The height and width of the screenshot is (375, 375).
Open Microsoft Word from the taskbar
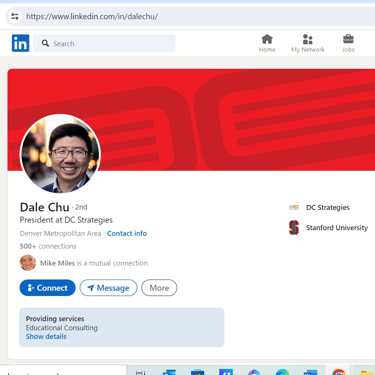[310, 372]
